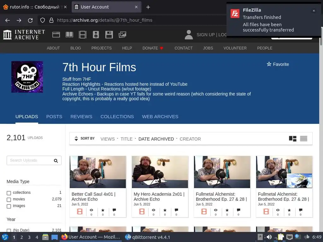Switch to the UPLOADS tab
The image size is (323, 242).
tap(27, 117)
